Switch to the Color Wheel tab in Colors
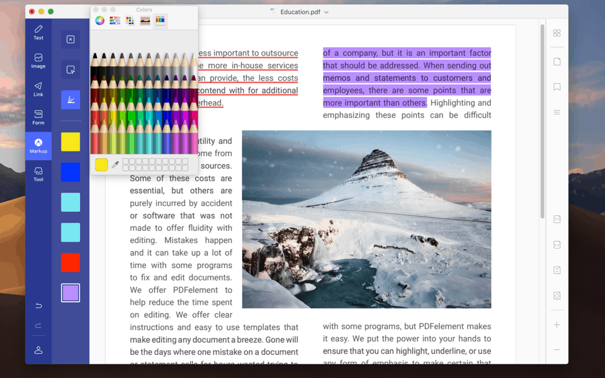605x378 pixels. (x=99, y=20)
